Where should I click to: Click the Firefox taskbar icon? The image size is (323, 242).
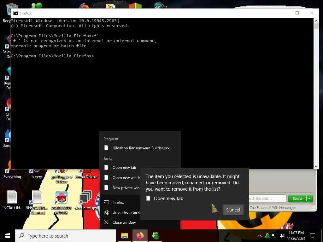click(140, 236)
